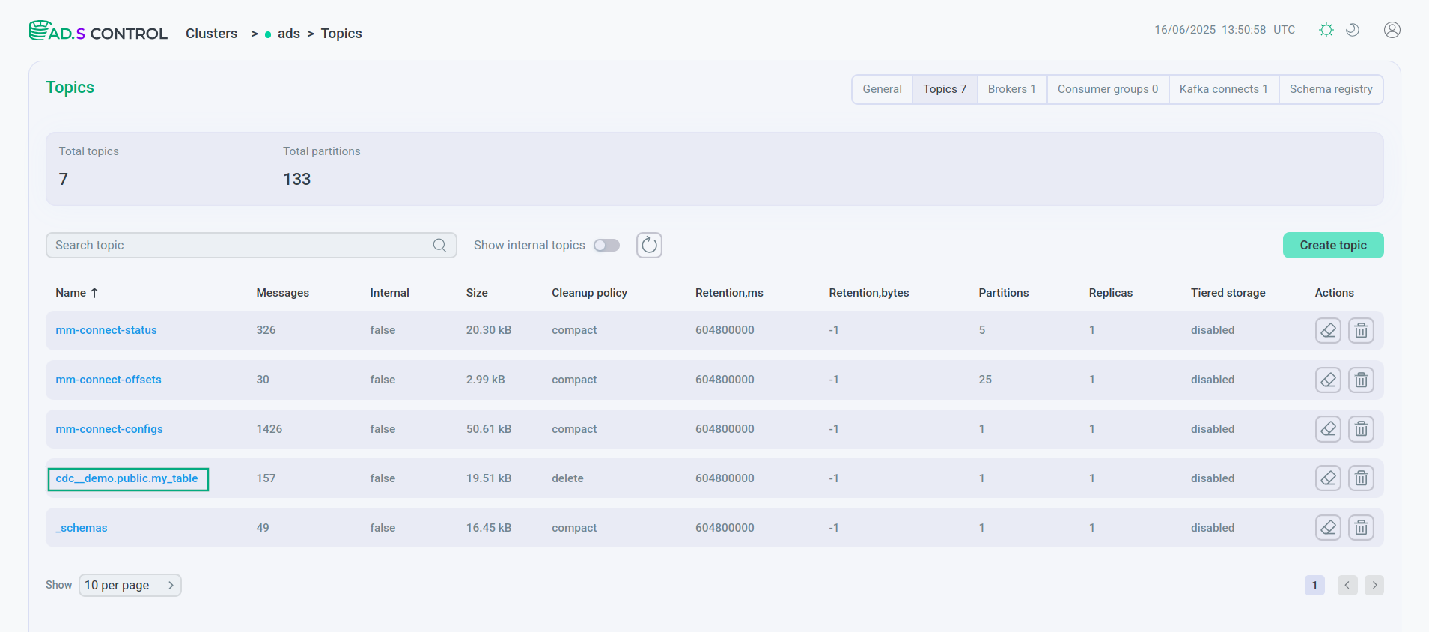Viewport: 1429px width, 632px height.
Task: Switch to dark theme moon icon
Action: pyautogui.click(x=1353, y=30)
